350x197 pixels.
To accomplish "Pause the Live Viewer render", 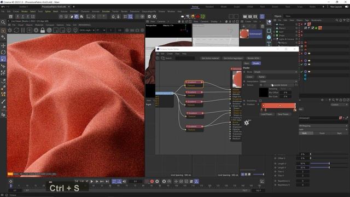I will tap(23, 30).
